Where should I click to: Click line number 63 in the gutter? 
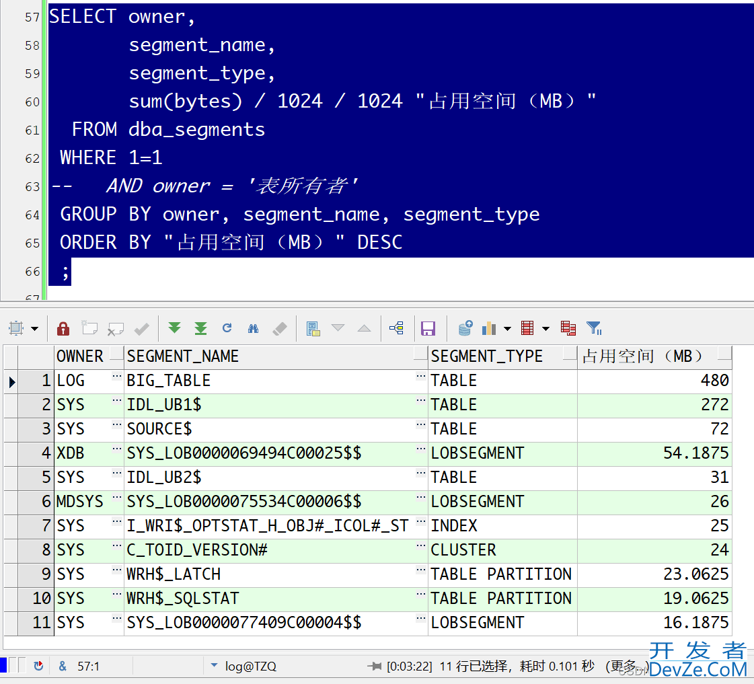[32, 187]
